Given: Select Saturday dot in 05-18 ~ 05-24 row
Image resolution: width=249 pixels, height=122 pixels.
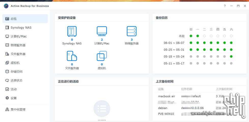Looking at the screenshot, I should (x=231, y=56).
